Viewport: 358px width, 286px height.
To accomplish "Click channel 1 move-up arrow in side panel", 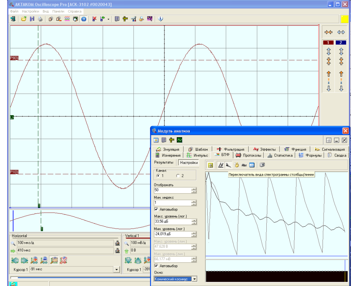I will click(x=328, y=74).
